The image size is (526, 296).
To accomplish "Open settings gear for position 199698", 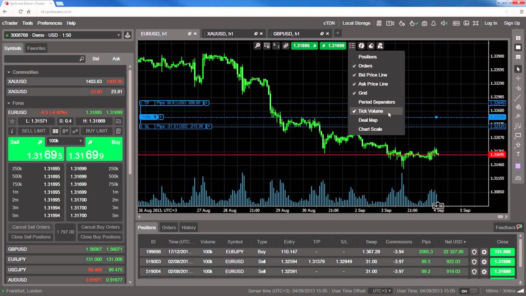I will pyautogui.click(x=484, y=252).
